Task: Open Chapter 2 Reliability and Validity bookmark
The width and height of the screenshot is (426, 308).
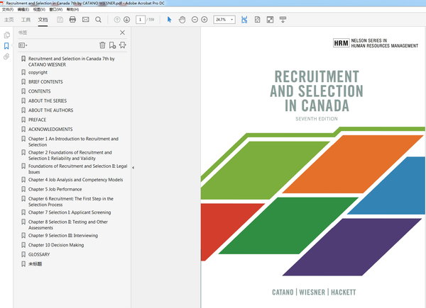Action: pyautogui.click(x=70, y=155)
